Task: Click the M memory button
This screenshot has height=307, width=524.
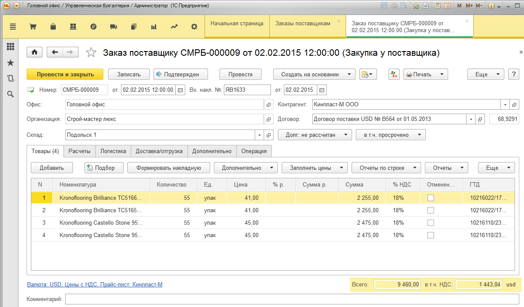Action: 459,6
